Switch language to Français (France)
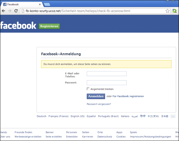This screenshot has height=141, width=179. point(59,116)
